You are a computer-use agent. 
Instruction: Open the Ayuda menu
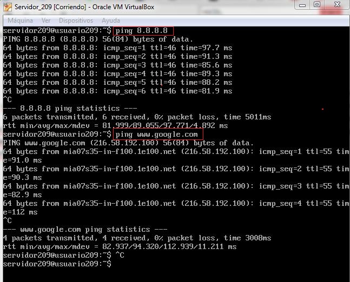pyautogui.click(x=111, y=21)
